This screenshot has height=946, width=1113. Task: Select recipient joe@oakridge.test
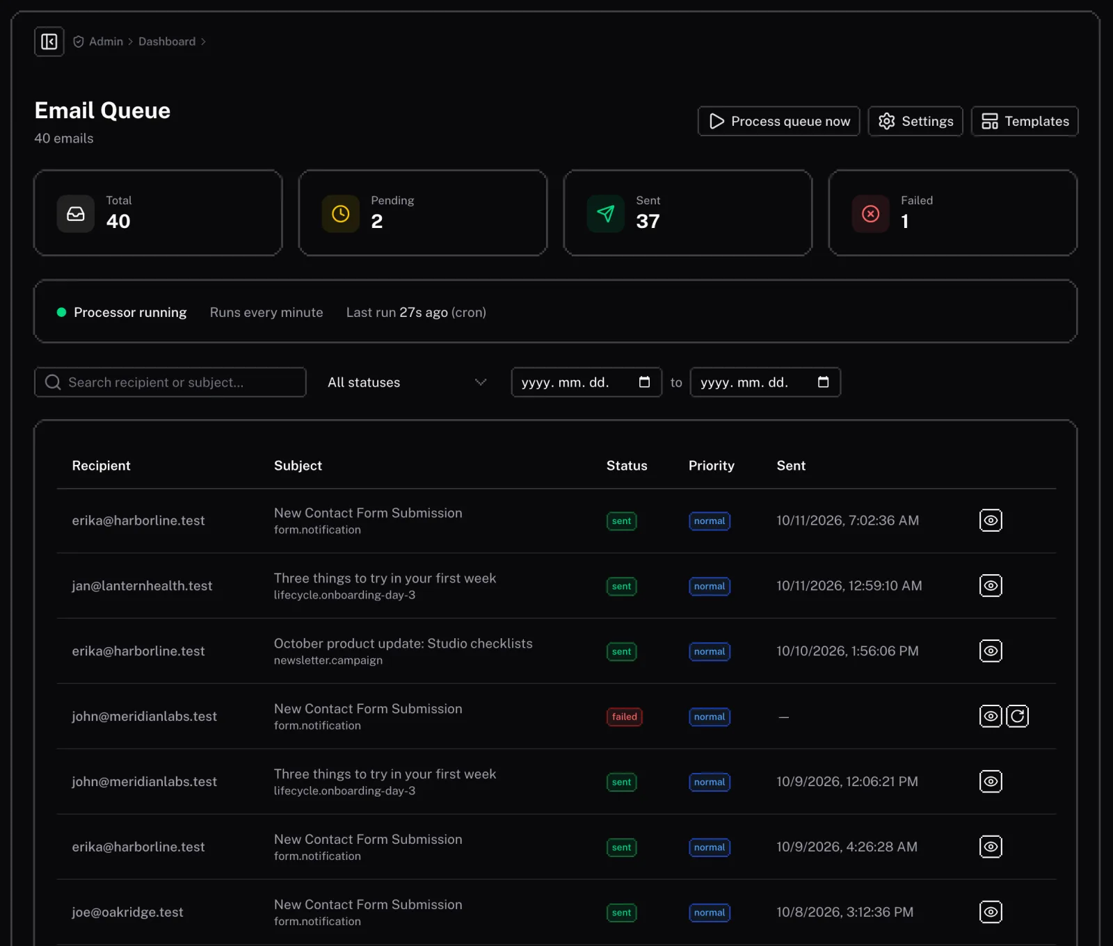point(128,913)
